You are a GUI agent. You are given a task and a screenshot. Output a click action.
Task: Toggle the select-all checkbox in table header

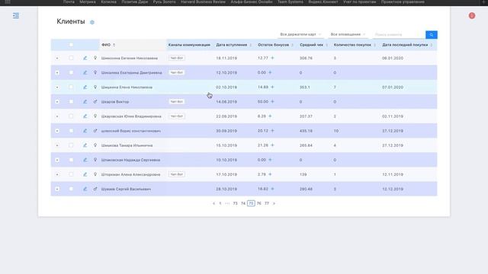coord(71,45)
